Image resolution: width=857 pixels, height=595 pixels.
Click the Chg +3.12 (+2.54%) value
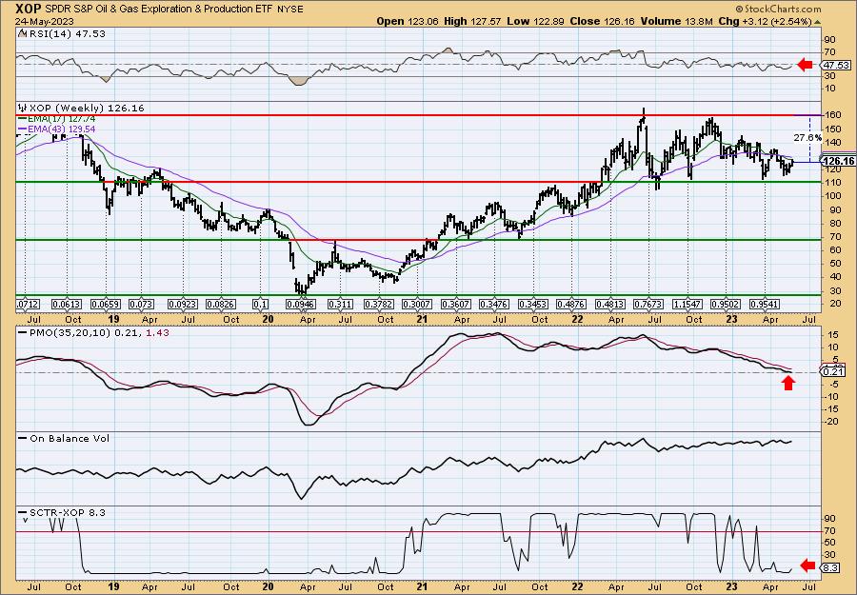point(766,21)
